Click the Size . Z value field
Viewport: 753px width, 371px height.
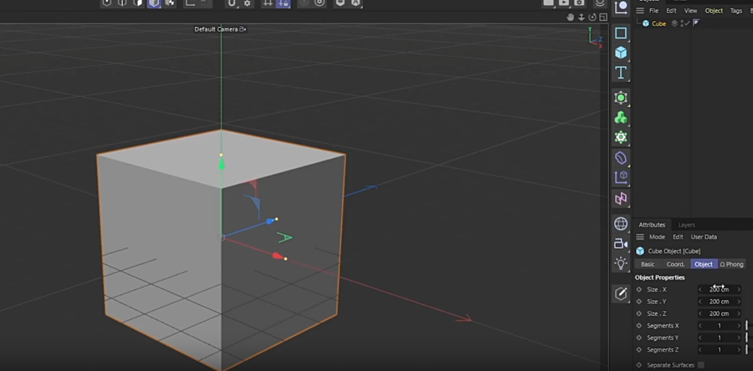(x=719, y=314)
